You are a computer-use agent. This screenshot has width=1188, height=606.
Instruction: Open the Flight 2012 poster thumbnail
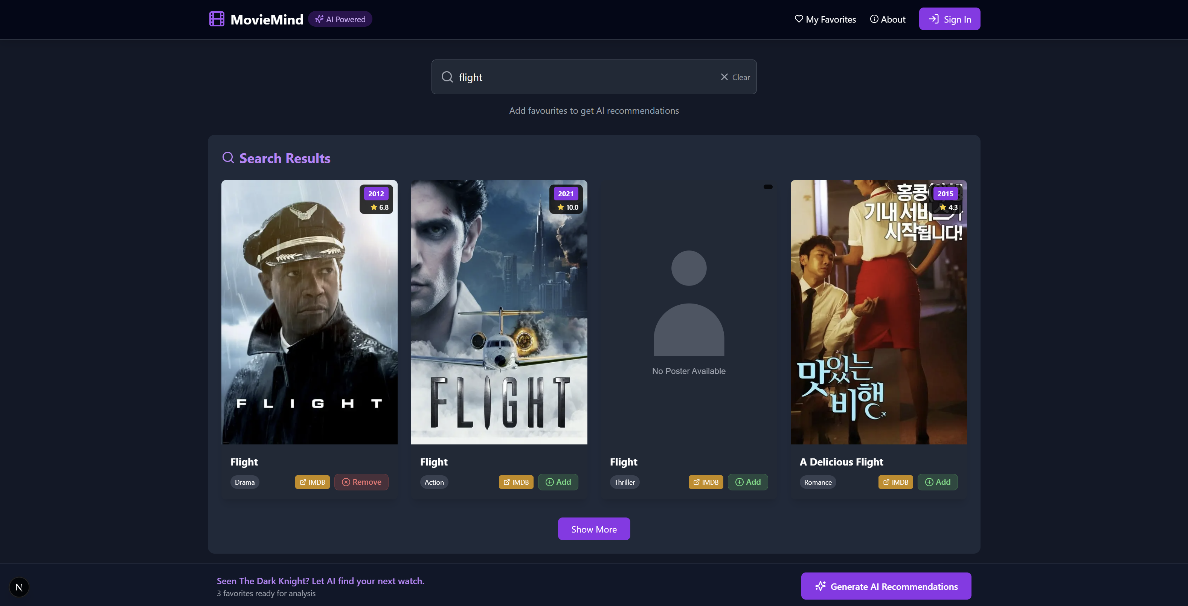tap(309, 312)
